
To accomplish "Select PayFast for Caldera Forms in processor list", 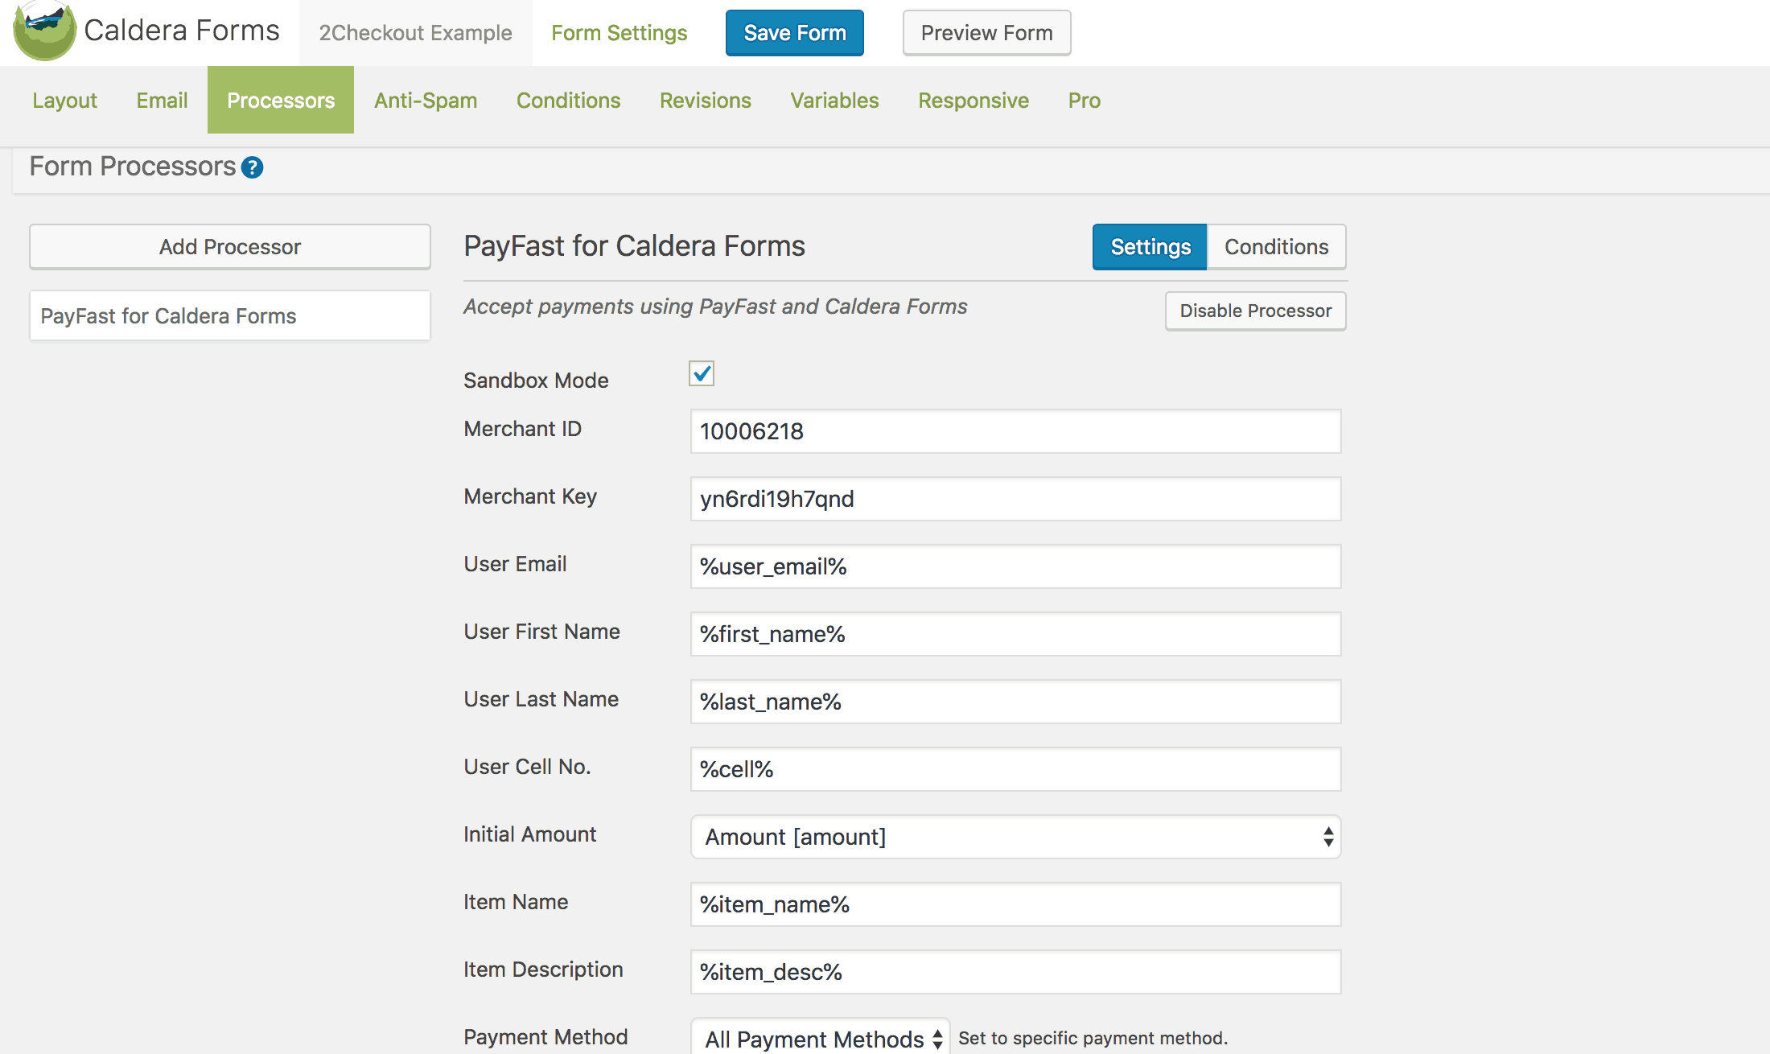I will pos(230,315).
